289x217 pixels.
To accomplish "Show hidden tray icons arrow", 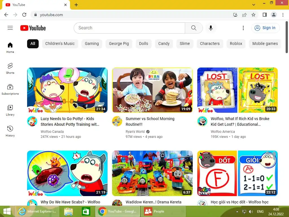I will click(x=237, y=212).
